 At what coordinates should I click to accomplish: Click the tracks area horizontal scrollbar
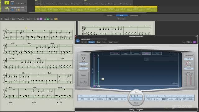click(x=88, y=13)
